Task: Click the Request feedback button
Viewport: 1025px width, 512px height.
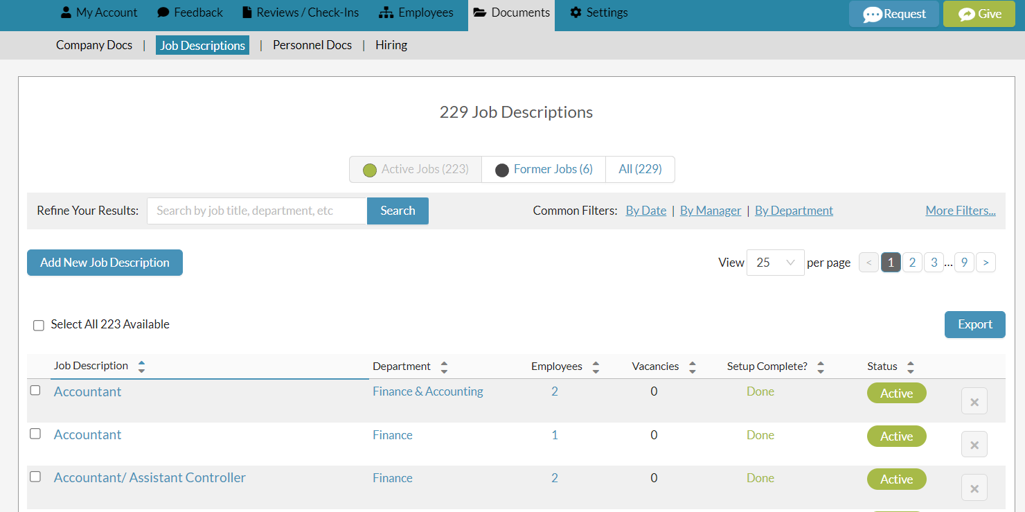Action: 894,14
